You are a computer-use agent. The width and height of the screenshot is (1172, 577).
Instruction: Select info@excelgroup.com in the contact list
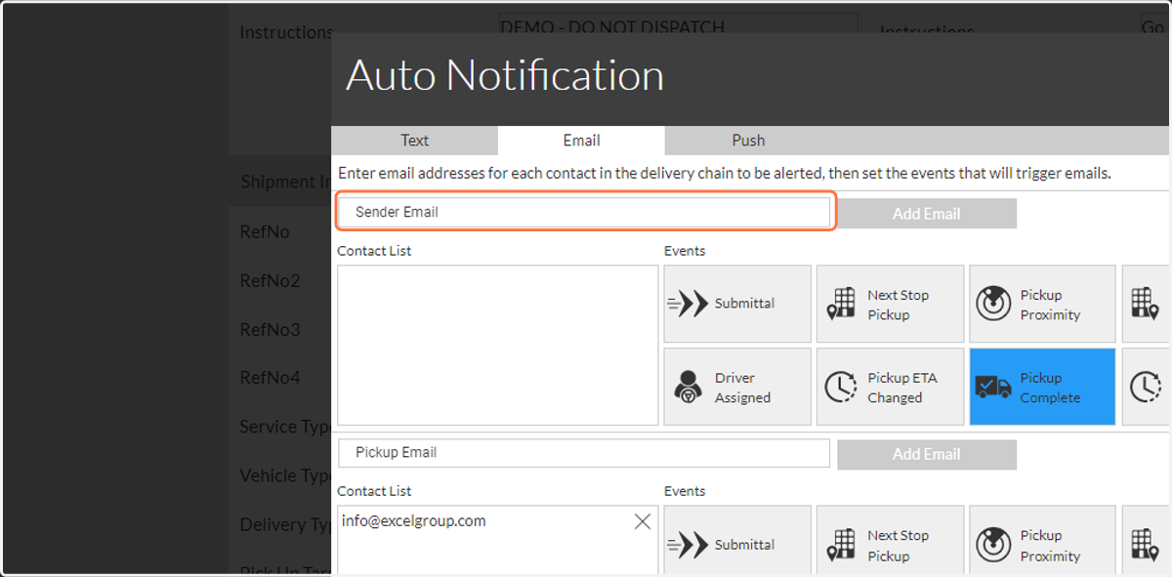click(414, 521)
